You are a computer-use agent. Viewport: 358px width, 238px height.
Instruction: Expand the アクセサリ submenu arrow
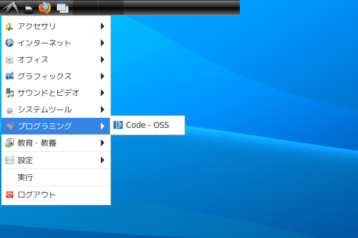(x=103, y=26)
